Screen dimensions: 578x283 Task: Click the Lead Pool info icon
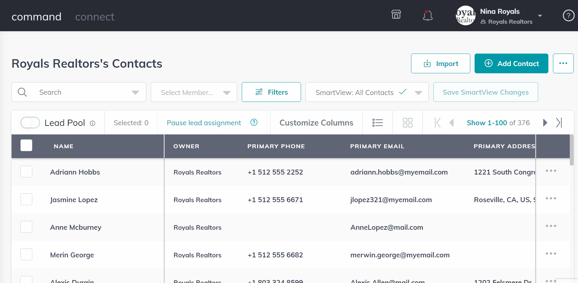tap(93, 123)
